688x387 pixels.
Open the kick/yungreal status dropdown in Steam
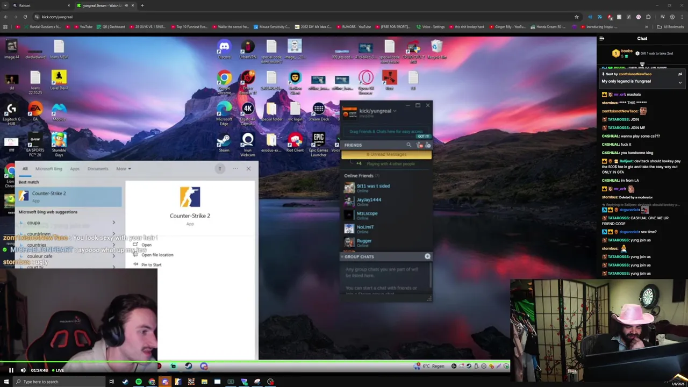click(x=395, y=111)
